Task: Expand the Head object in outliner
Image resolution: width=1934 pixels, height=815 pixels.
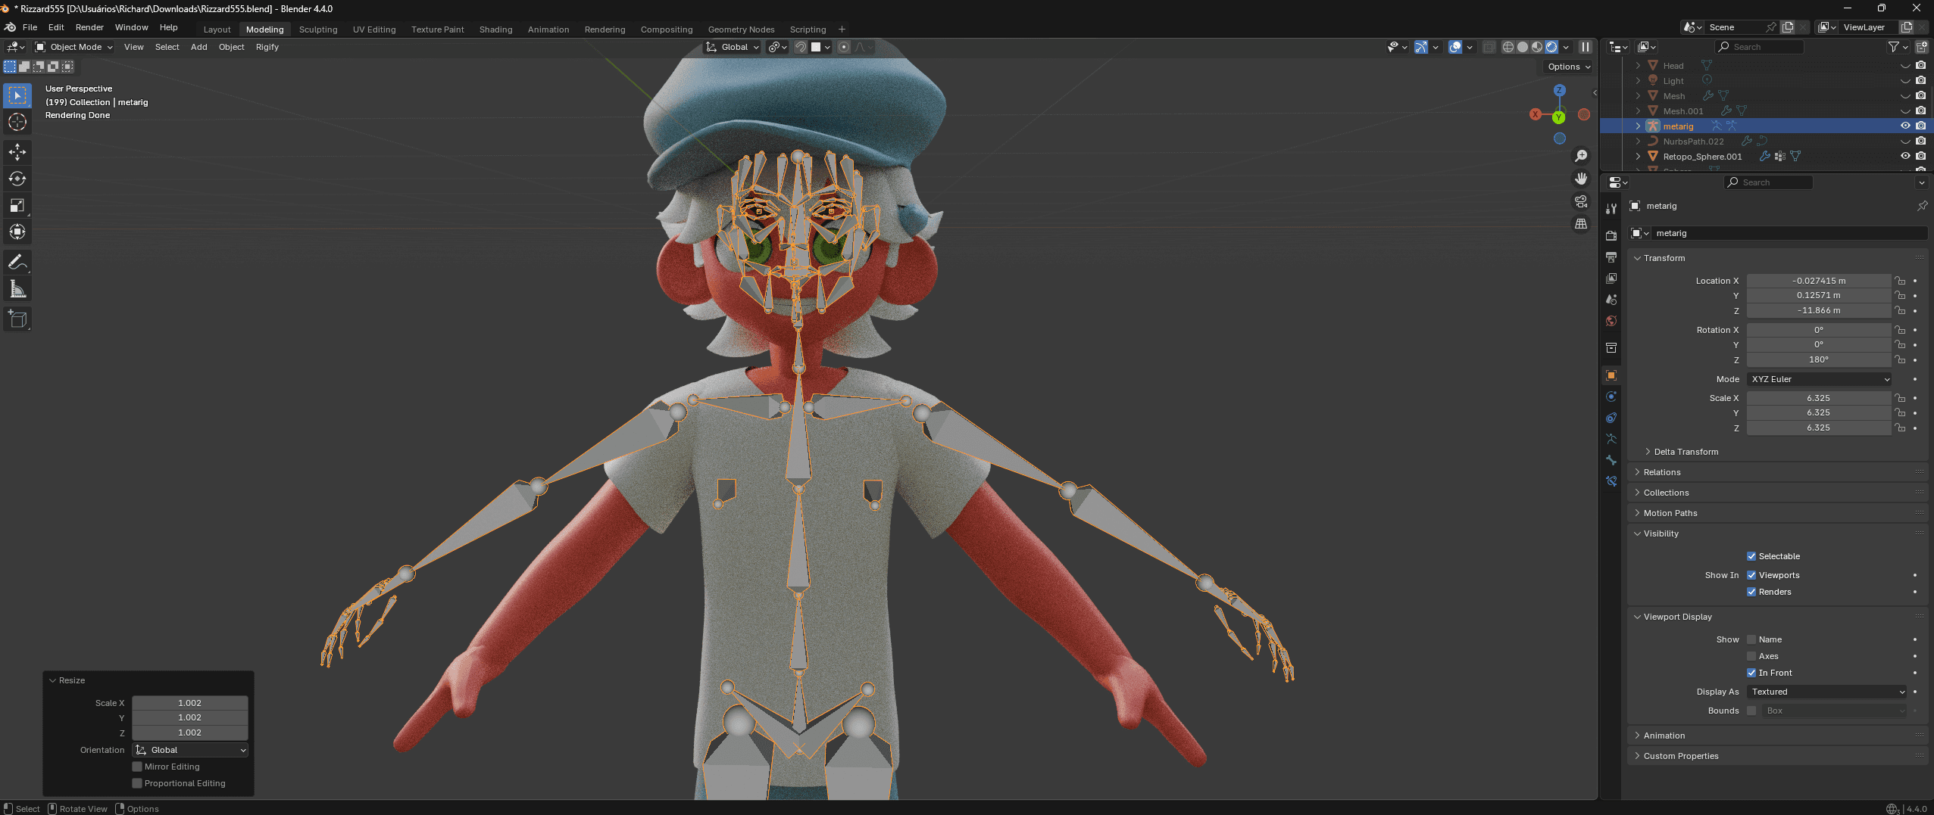Action: point(1638,66)
